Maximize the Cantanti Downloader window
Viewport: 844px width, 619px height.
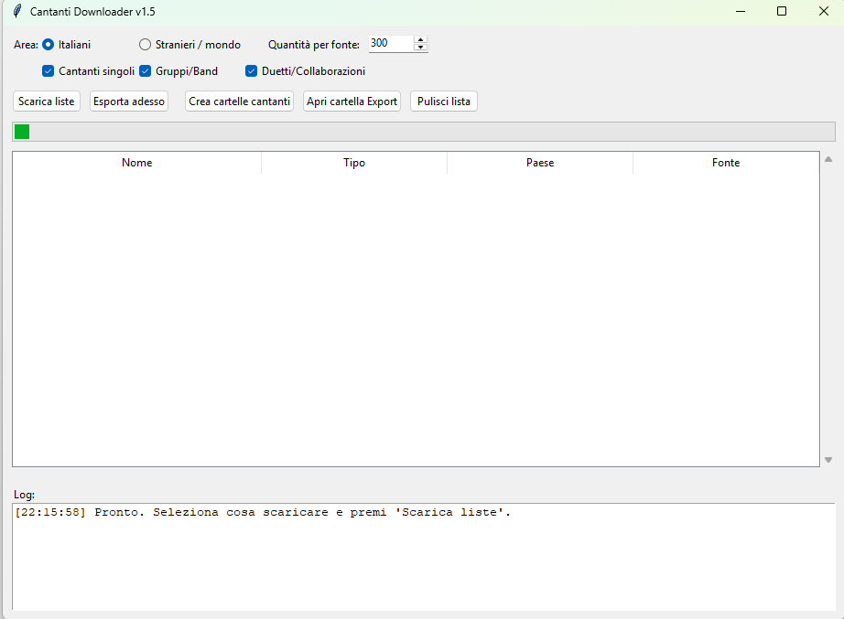point(782,11)
